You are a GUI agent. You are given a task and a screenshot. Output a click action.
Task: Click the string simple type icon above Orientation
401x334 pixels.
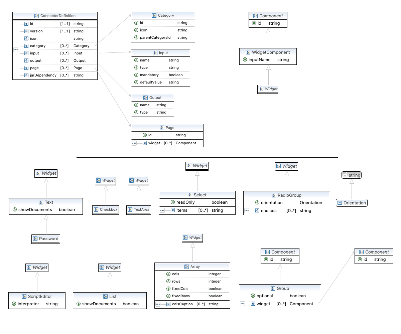(x=346, y=175)
